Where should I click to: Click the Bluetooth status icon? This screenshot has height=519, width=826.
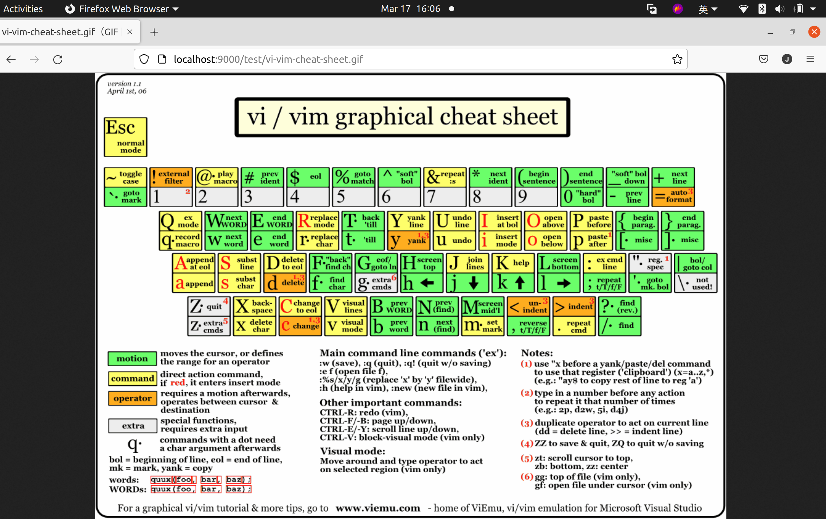pyautogui.click(x=762, y=9)
